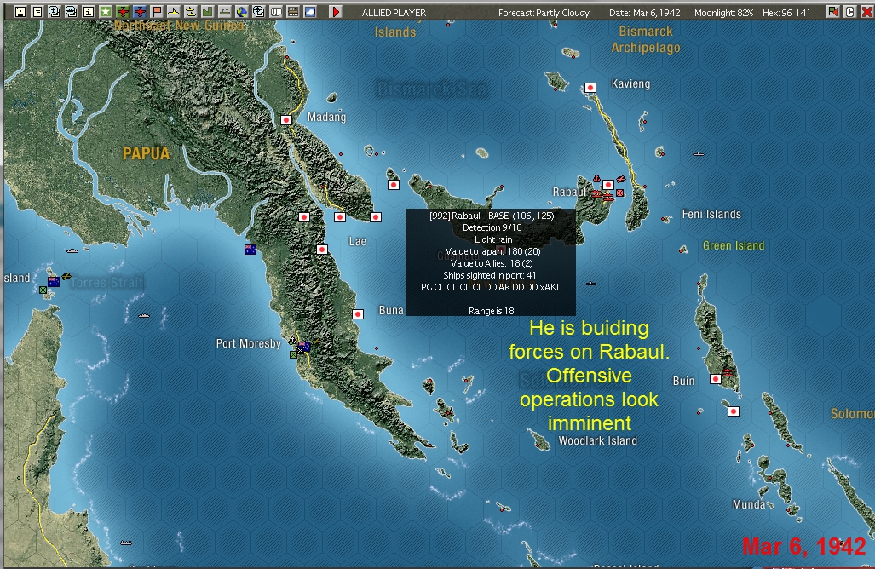
Task: Click the 'Green Island' map label
Action: click(x=734, y=245)
